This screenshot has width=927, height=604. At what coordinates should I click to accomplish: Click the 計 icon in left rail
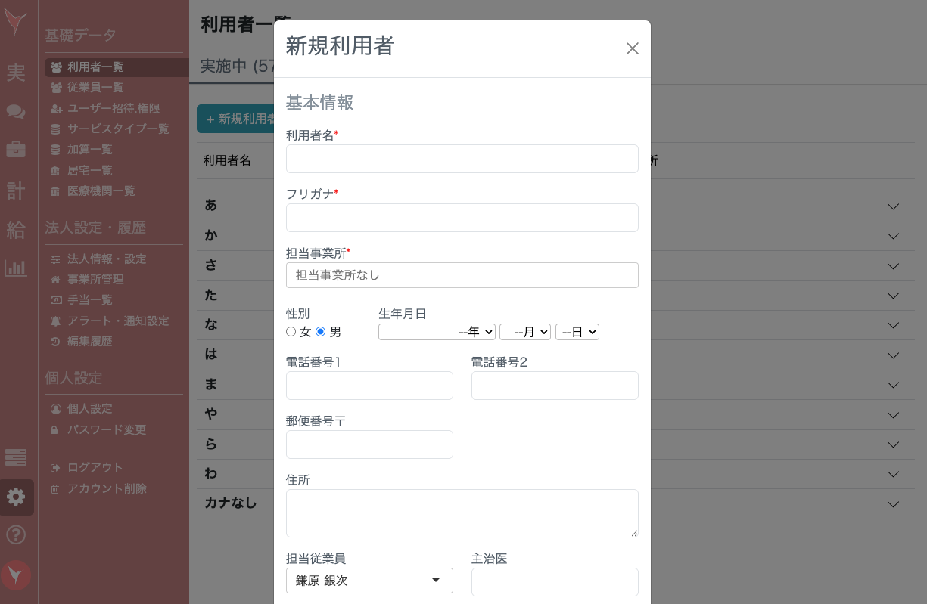pos(16,190)
